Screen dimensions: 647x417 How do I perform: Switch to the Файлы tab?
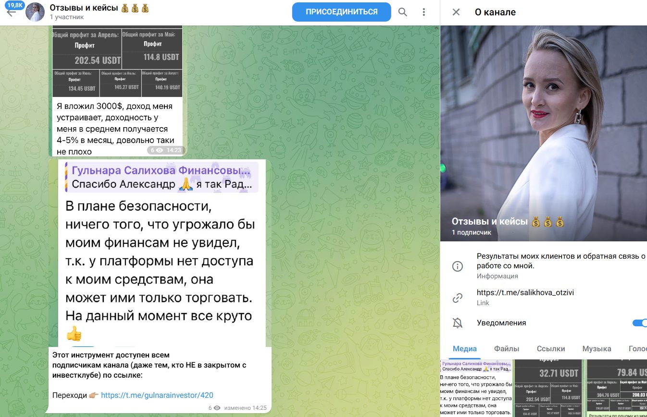point(507,349)
